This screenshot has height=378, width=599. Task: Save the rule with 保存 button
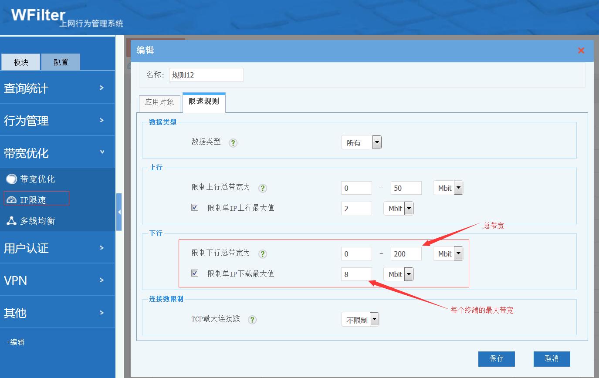click(x=496, y=359)
